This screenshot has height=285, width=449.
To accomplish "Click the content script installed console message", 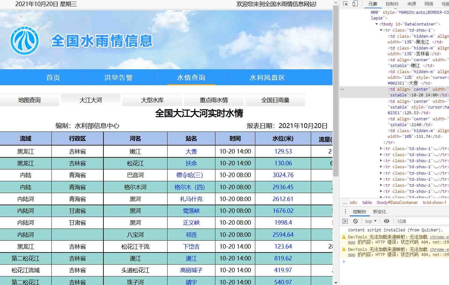I will [395, 230].
